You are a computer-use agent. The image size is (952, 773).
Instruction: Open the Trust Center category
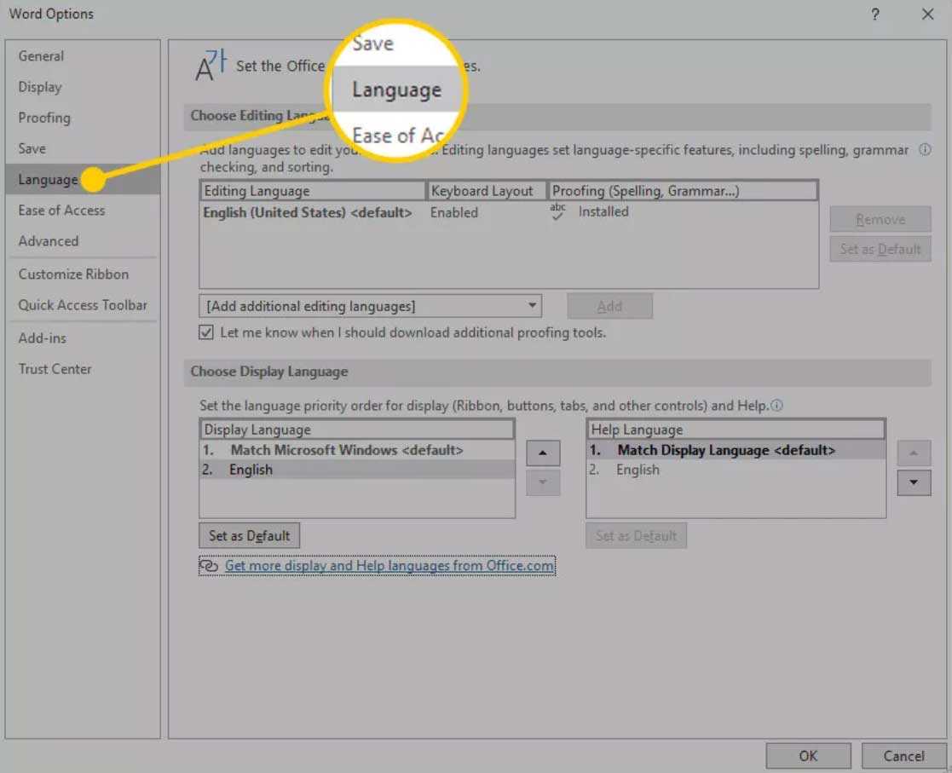pos(55,369)
